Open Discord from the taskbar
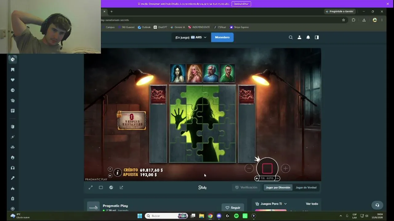The image size is (394, 221). click(219, 216)
